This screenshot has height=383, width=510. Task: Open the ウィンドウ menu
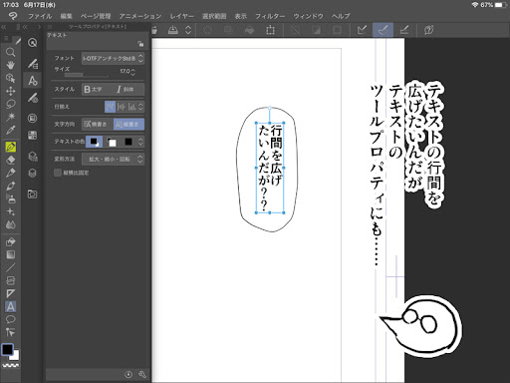[308, 16]
